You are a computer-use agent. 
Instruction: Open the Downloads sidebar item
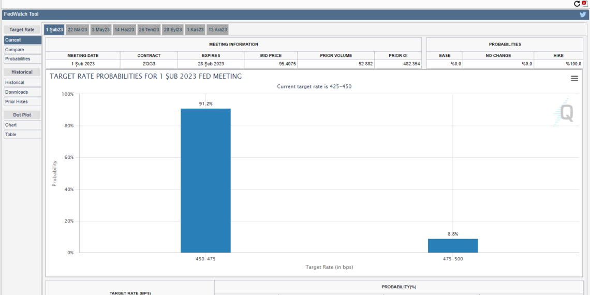(x=23, y=92)
